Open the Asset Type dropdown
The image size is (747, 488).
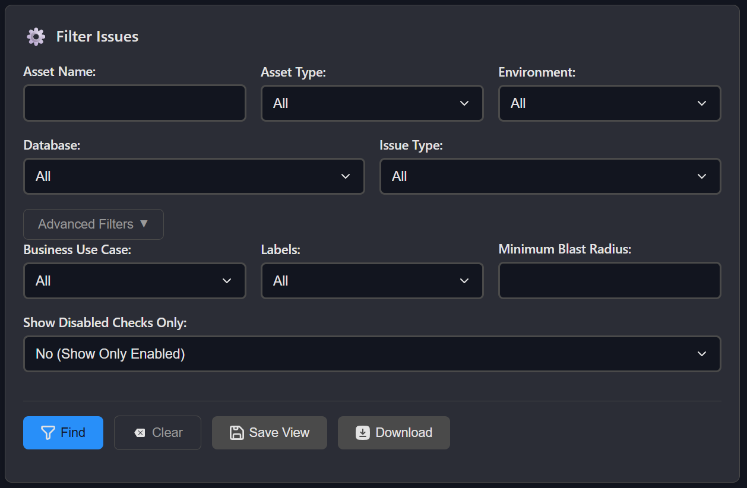[372, 103]
